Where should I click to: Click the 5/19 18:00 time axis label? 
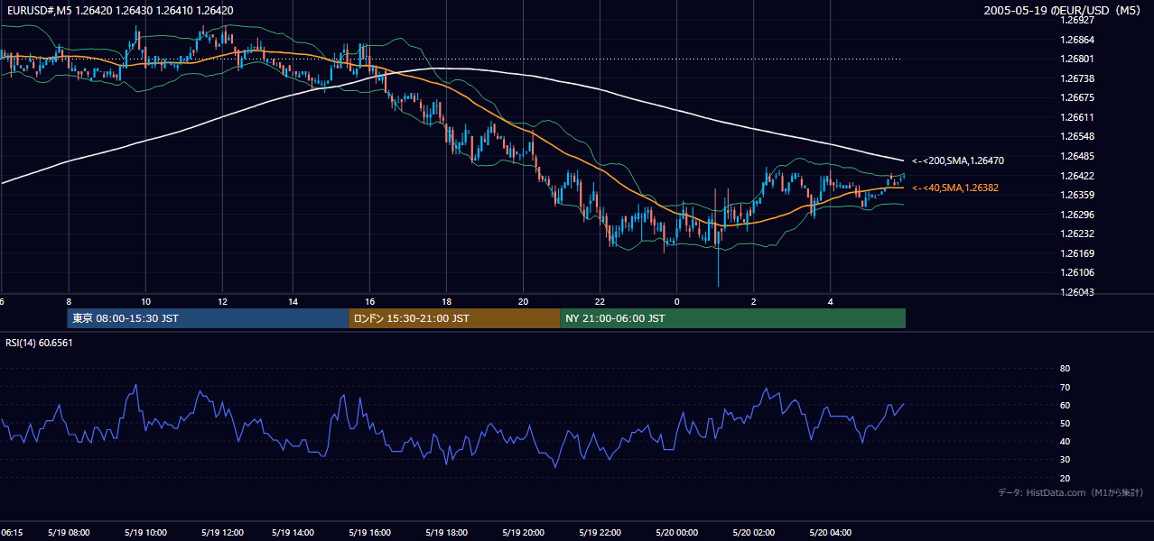[445, 533]
